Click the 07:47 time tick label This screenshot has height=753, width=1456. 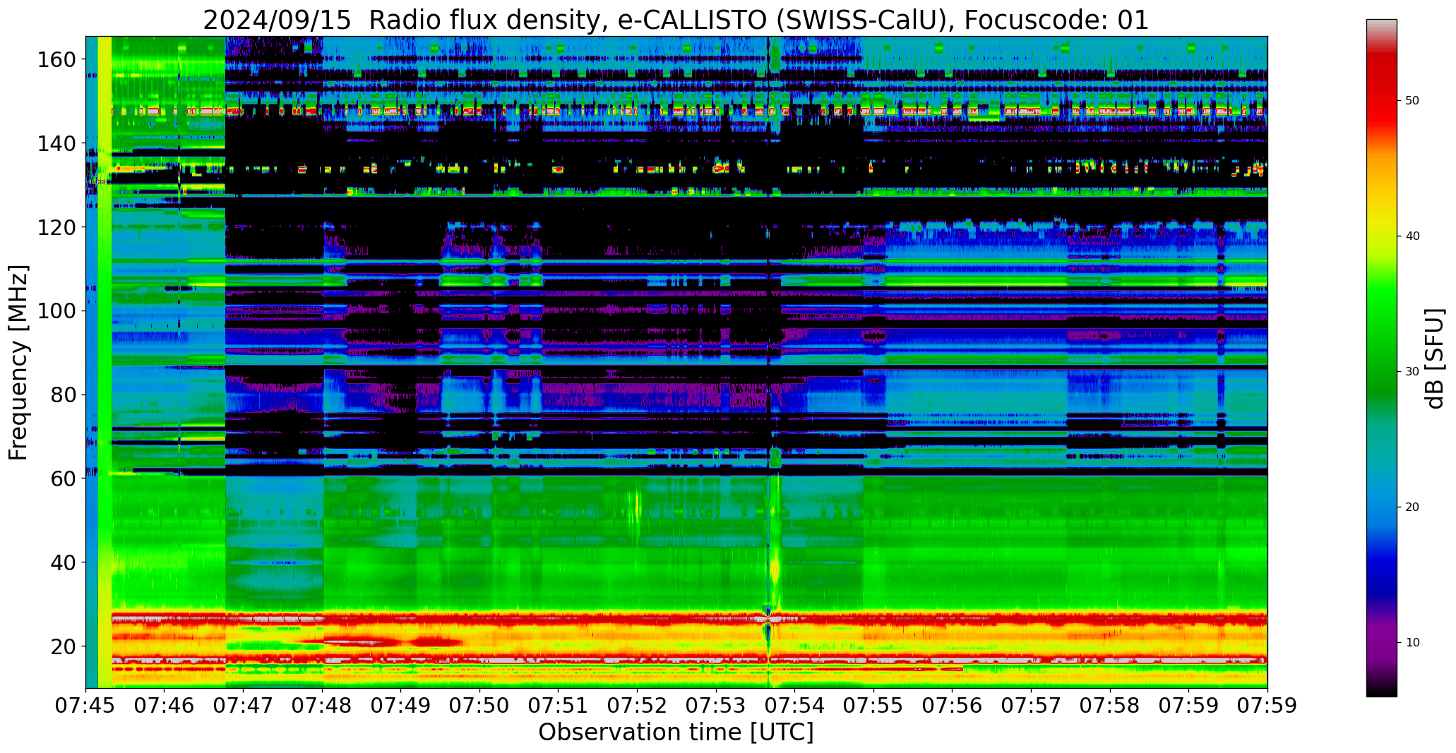pyautogui.click(x=244, y=705)
